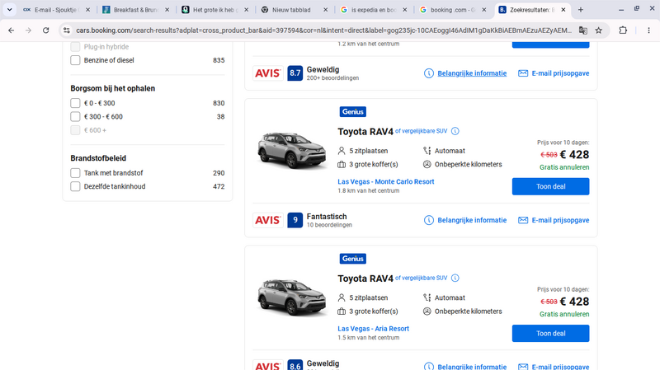The width and height of the screenshot is (660, 370).
Task: Go back to the previous page
Action: (x=12, y=30)
